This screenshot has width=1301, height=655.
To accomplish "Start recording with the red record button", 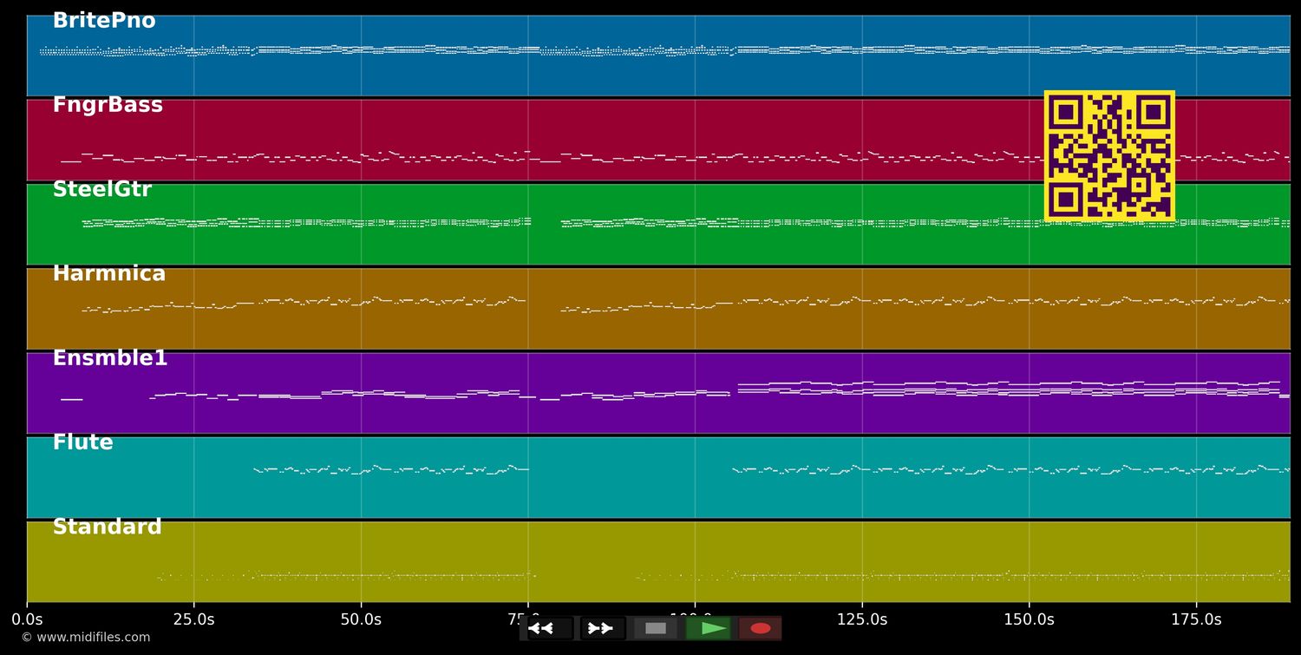I will pyautogui.click(x=761, y=628).
